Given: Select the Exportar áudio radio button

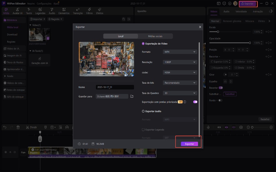Looking at the screenshot, I should (x=143, y=111).
